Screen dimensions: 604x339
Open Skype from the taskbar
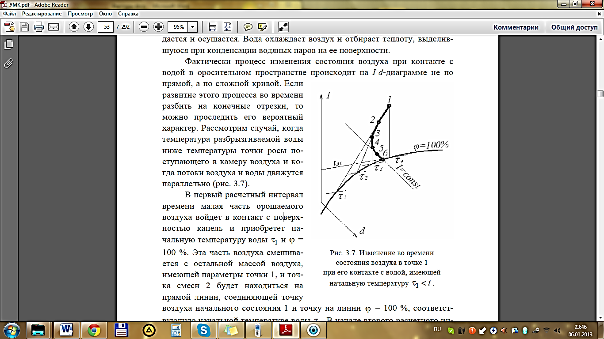tap(204, 330)
